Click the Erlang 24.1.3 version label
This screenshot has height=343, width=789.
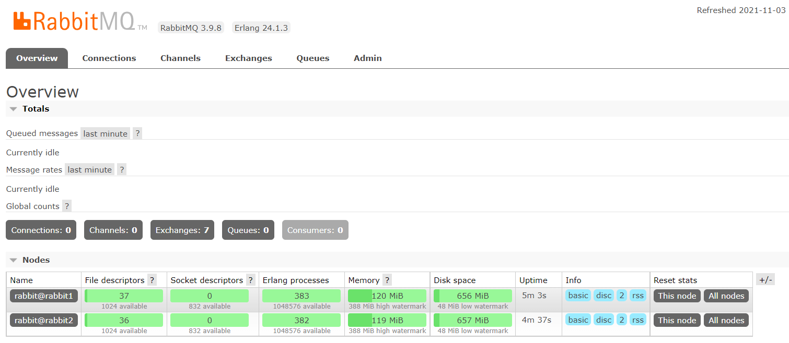point(261,28)
